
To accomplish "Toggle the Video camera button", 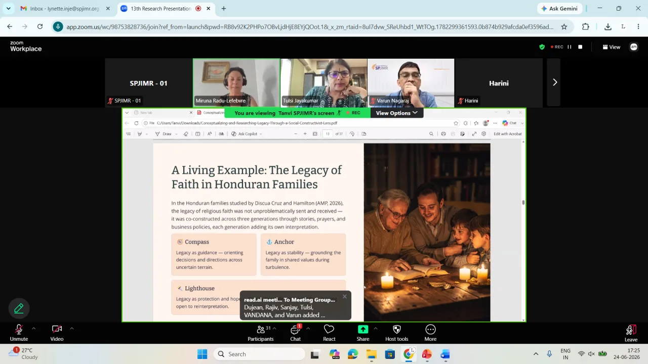I will coord(57,333).
